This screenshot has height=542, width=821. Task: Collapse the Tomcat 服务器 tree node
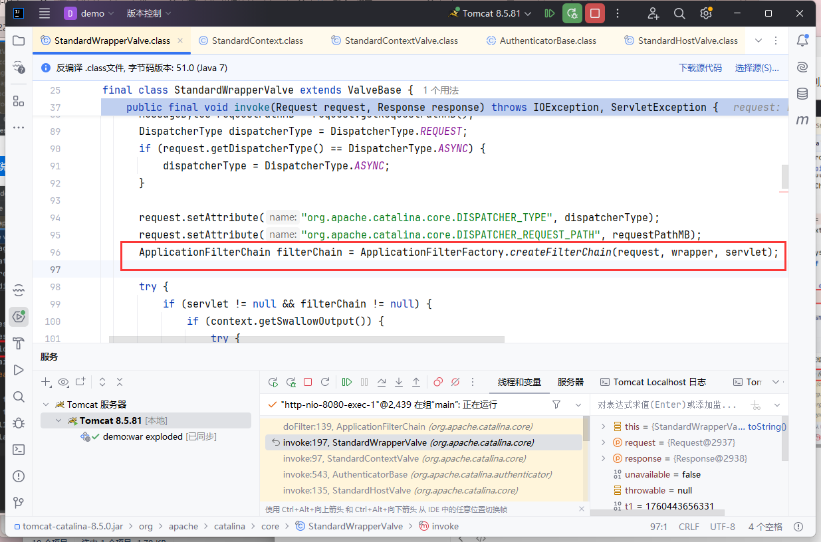coord(46,405)
